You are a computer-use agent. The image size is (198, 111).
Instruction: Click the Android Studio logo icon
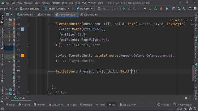coord(2,3)
